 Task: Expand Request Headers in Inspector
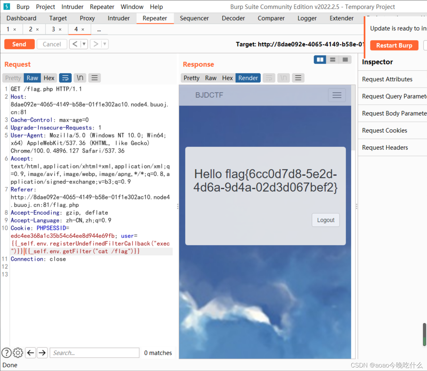(392, 147)
